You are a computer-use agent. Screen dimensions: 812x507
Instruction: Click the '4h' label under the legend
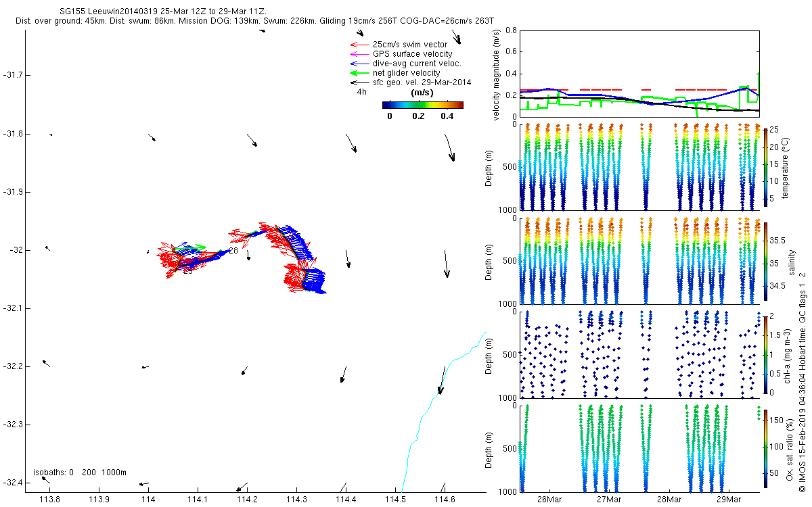(x=362, y=92)
